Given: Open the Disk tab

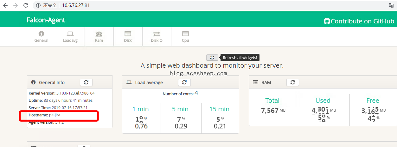Looking at the screenshot, I should pos(128,37).
